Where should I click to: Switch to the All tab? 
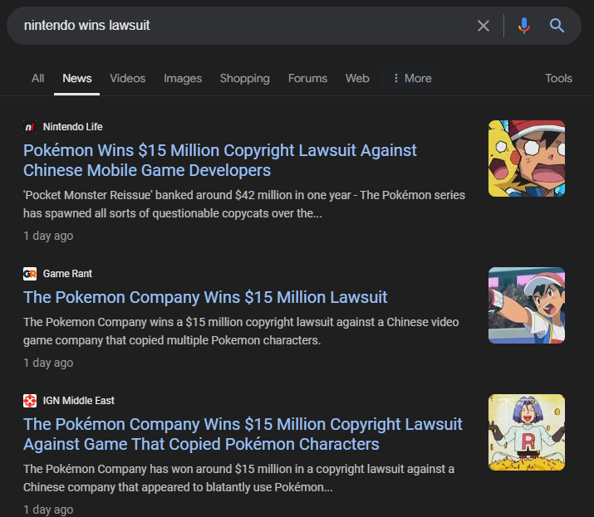pos(38,78)
